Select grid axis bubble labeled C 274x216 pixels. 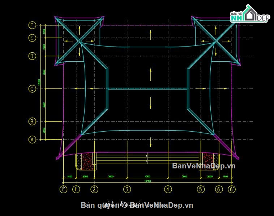pos(32,89)
